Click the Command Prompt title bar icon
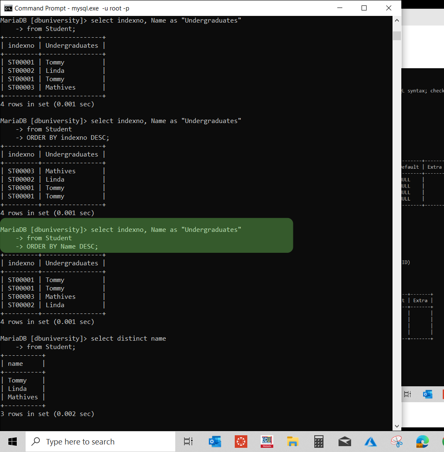Image resolution: width=444 pixels, height=452 pixels. [7, 8]
